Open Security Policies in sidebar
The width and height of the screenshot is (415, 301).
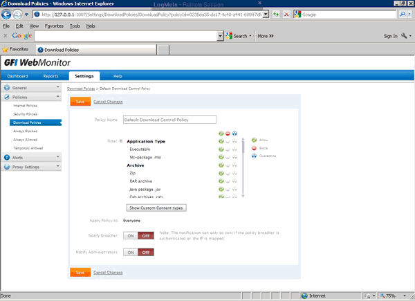25,114
